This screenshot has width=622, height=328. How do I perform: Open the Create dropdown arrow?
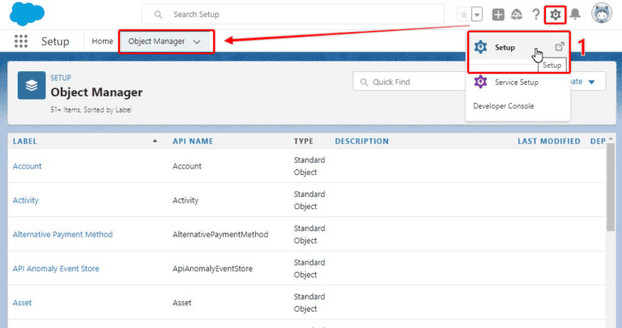591,82
